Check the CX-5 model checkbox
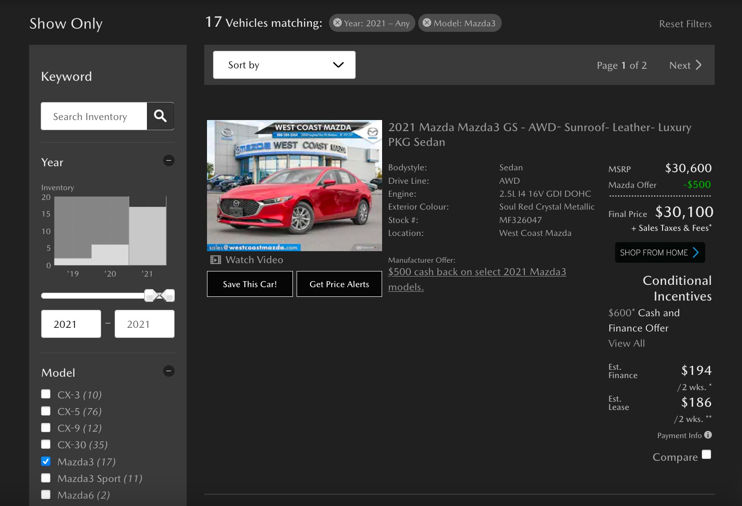This screenshot has width=742, height=506. [46, 410]
